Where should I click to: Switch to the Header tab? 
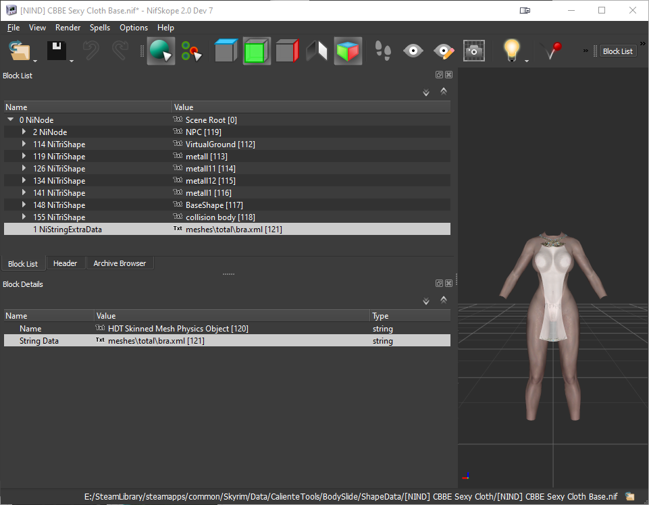coord(65,263)
